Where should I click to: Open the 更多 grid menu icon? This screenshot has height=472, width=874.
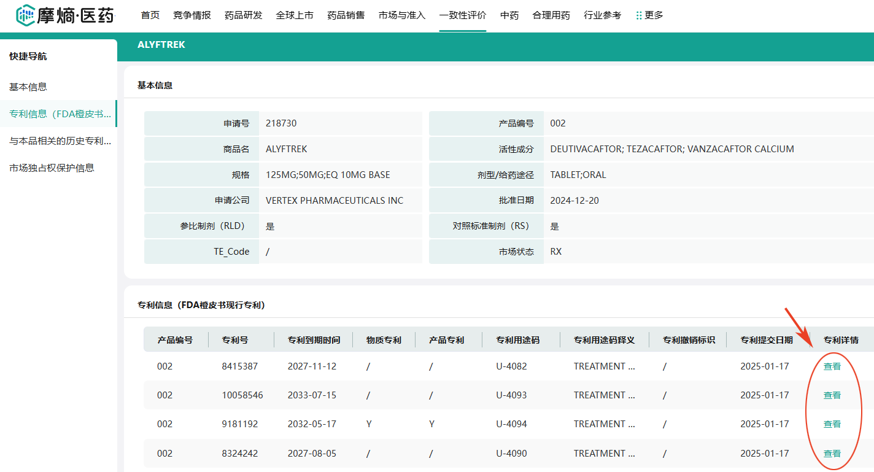(639, 15)
